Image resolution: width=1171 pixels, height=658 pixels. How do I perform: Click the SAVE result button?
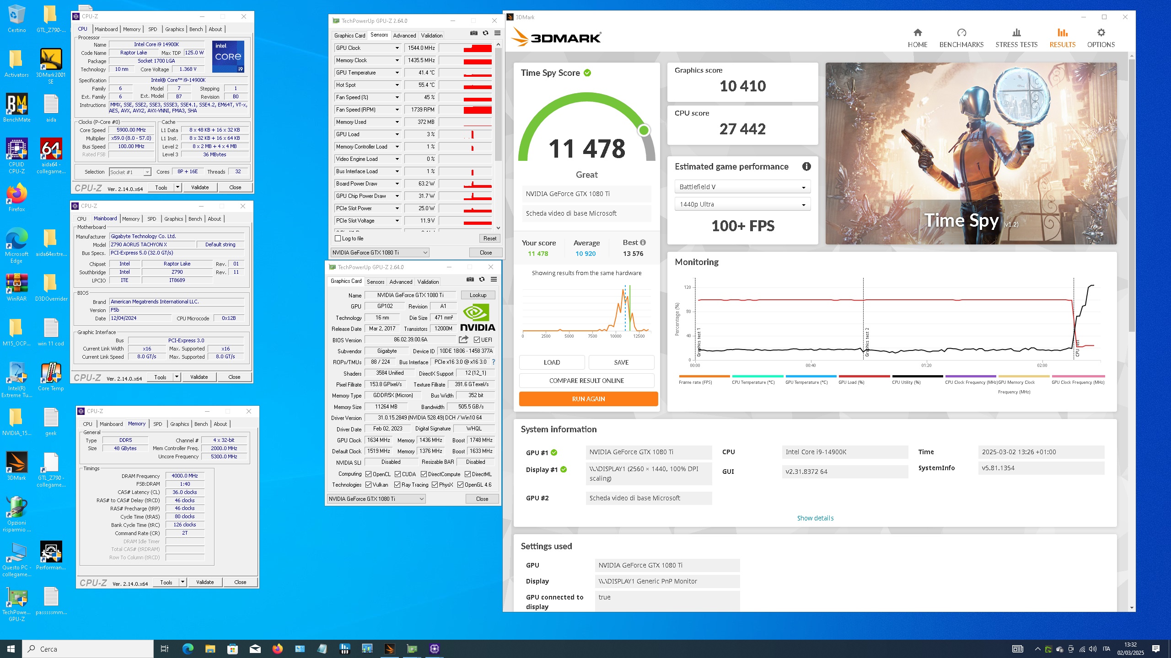[621, 362]
